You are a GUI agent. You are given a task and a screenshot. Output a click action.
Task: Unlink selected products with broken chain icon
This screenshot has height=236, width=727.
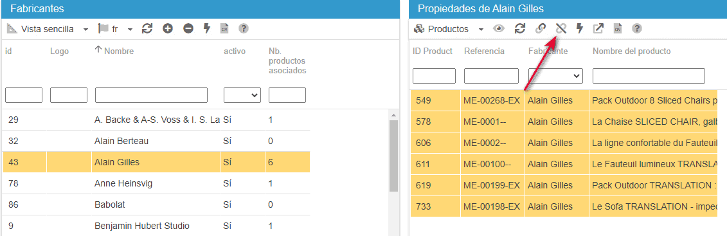click(x=561, y=29)
